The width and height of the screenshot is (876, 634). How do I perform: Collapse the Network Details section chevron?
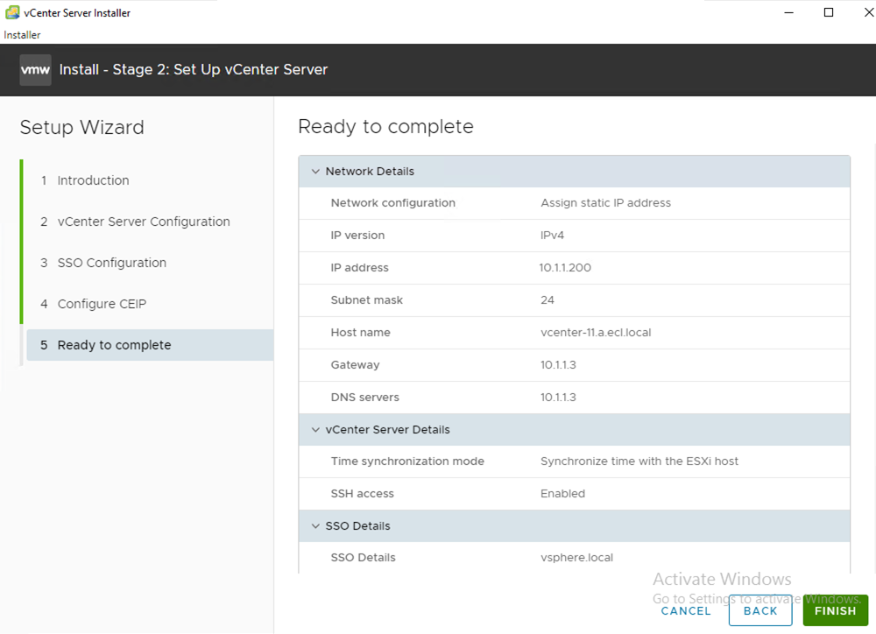coord(315,172)
